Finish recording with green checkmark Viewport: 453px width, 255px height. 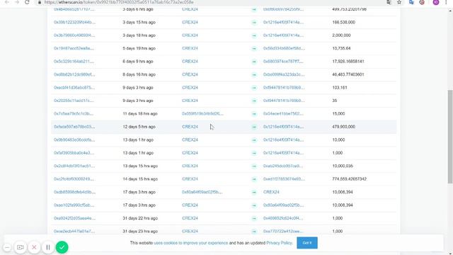click(62, 247)
